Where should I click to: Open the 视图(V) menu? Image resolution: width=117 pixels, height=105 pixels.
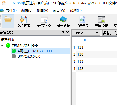tap(42, 10)
